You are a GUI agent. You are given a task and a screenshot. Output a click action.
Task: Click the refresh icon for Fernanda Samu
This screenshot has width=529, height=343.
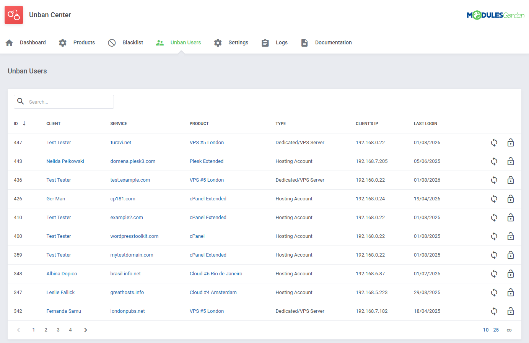[x=494, y=311]
